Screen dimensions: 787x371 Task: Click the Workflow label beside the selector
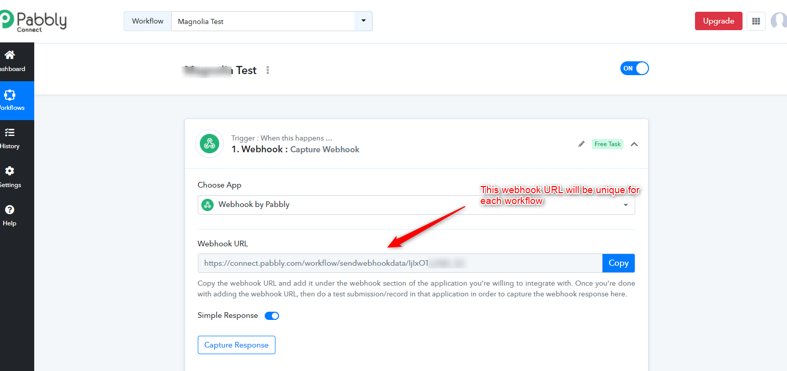(x=148, y=21)
